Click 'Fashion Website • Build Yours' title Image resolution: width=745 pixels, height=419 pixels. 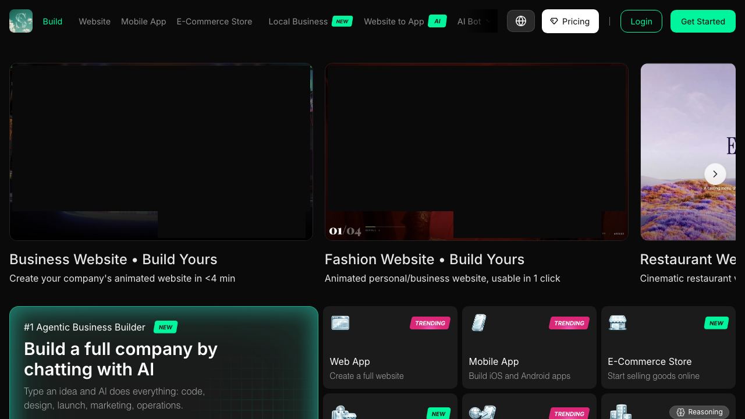click(425, 260)
